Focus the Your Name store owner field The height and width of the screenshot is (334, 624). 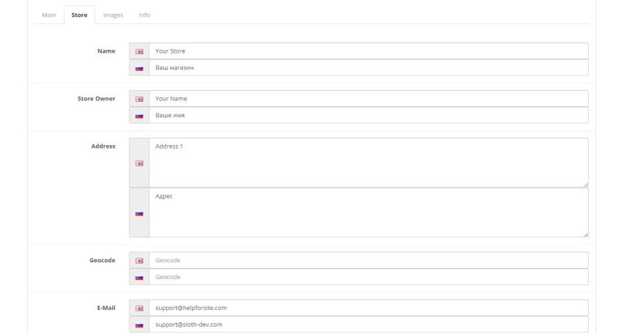click(x=368, y=99)
